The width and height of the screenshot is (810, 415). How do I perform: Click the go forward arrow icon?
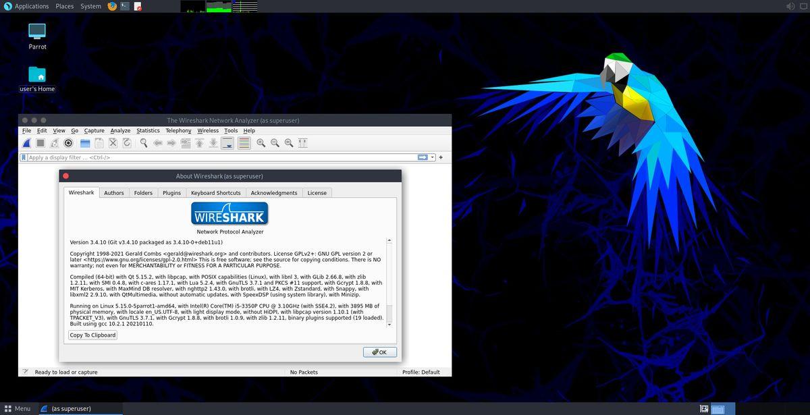171,143
